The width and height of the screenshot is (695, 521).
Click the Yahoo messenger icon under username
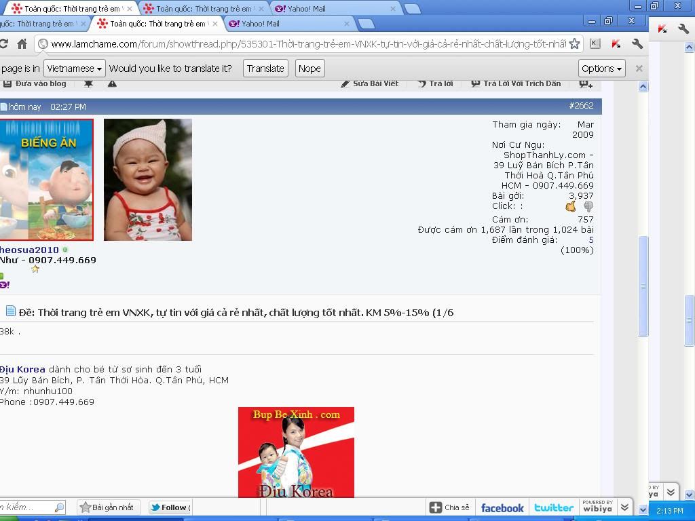[5, 285]
